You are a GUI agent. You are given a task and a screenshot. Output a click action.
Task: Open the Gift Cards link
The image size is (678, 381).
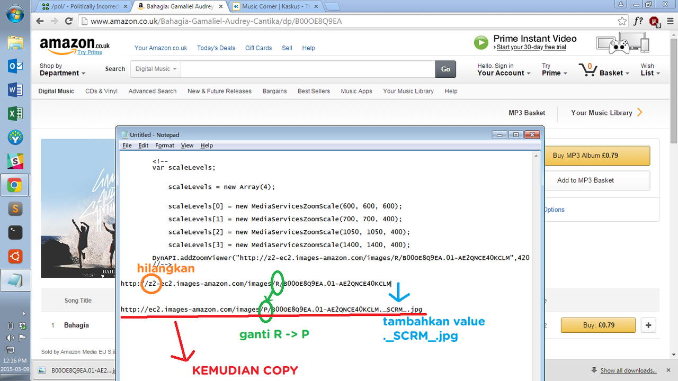pyautogui.click(x=258, y=48)
